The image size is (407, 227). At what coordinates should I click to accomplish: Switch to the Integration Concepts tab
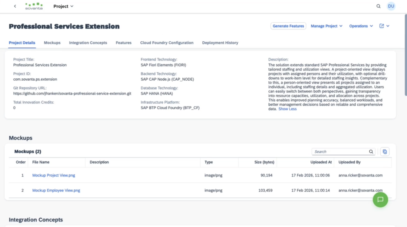(x=88, y=43)
